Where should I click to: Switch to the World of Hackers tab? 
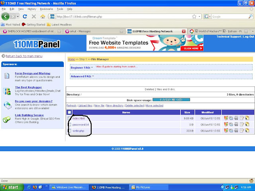click(x=219, y=31)
